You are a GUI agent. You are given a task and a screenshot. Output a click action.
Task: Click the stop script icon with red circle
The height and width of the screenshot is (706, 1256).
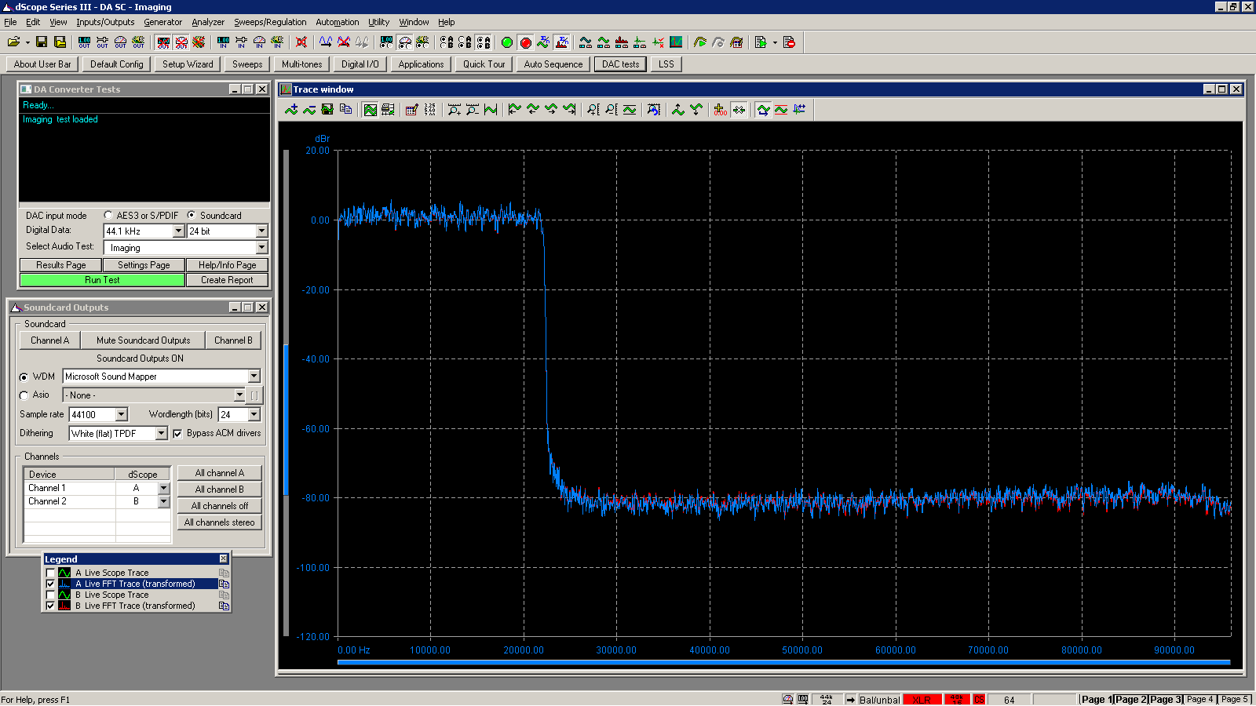click(789, 42)
